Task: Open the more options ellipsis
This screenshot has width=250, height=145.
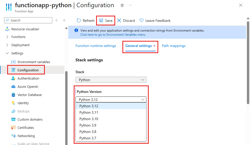Action: click(130, 5)
